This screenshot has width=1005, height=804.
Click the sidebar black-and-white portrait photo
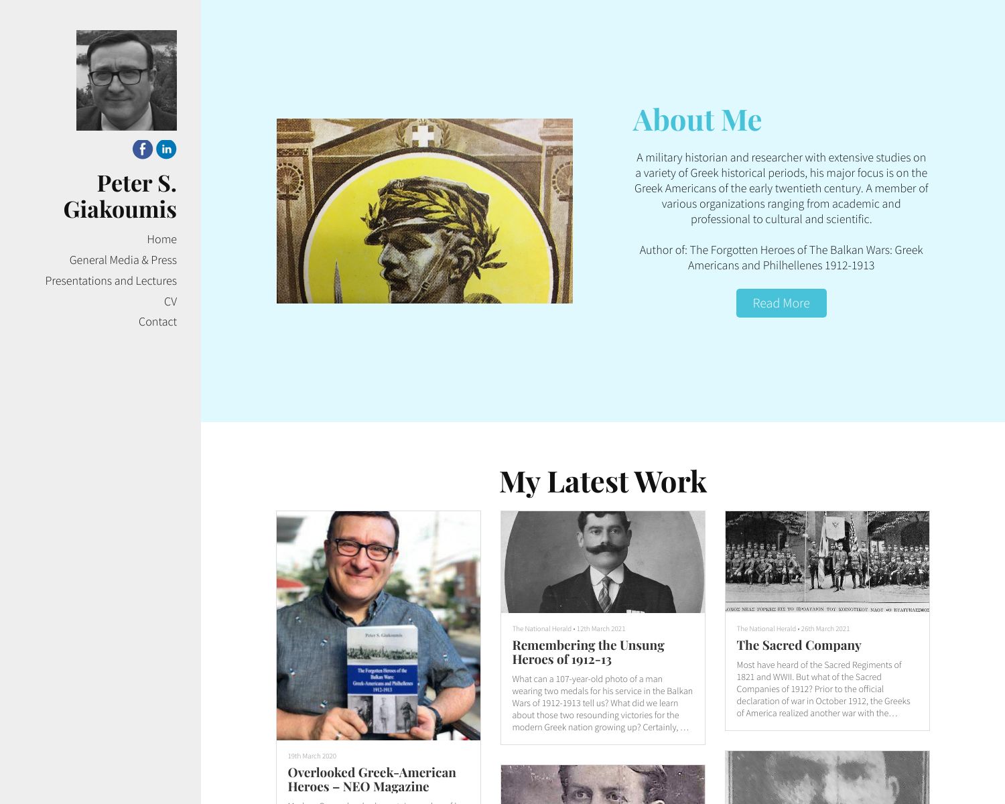(127, 80)
